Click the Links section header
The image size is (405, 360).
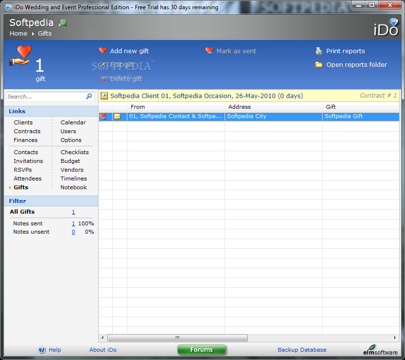click(x=51, y=111)
